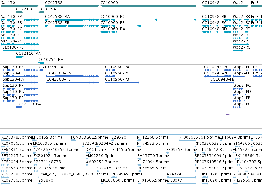This screenshot has width=262, height=185.
Task: Click the 293870 feature label
Action: coord(46,180)
